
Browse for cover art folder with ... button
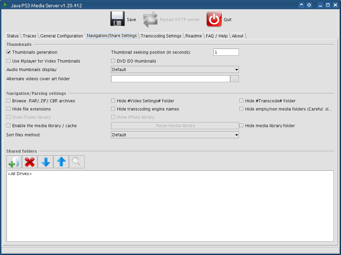pyautogui.click(x=235, y=79)
